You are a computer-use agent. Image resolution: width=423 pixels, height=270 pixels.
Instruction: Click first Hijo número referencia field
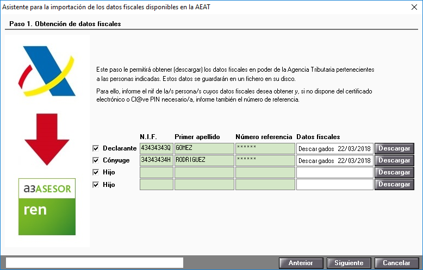pyautogui.click(x=265, y=172)
